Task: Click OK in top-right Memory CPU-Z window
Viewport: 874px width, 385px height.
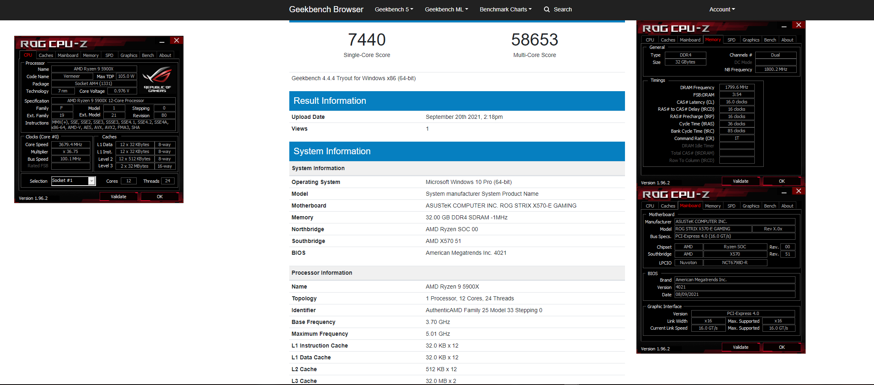Action: (782, 181)
